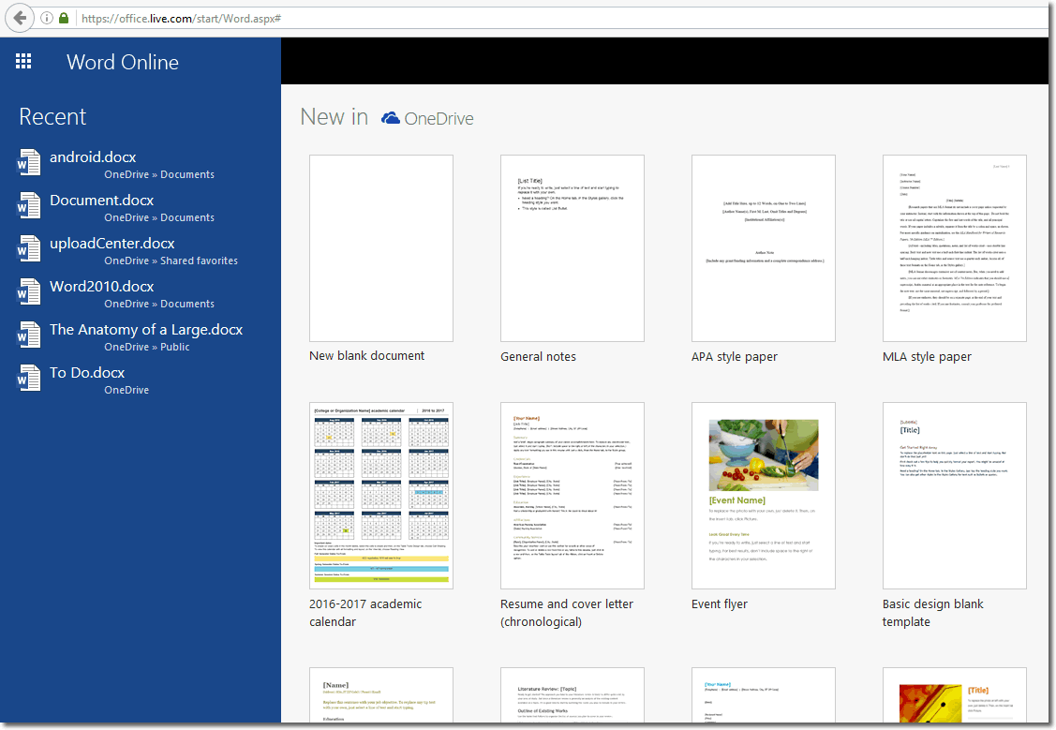This screenshot has width=1056, height=730.
Task: Select the Literature Review template thumbnail
Action: coord(573,695)
